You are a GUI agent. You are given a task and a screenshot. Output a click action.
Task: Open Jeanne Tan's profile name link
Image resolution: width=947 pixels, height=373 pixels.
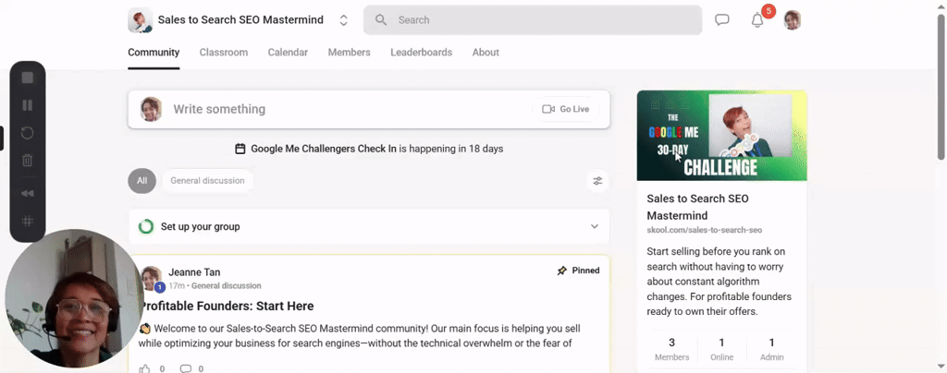tap(194, 272)
